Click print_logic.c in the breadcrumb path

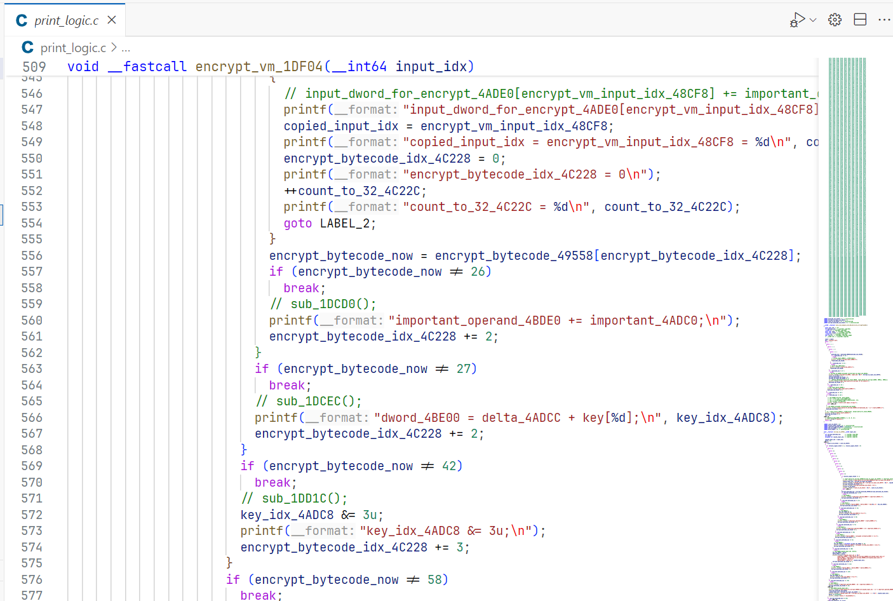pyautogui.click(x=73, y=48)
